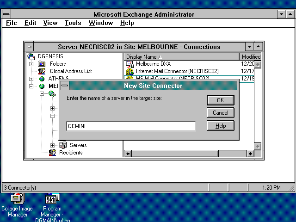The width and height of the screenshot is (296, 222).
Task: Click the Help button in the dialog
Action: tap(221, 126)
